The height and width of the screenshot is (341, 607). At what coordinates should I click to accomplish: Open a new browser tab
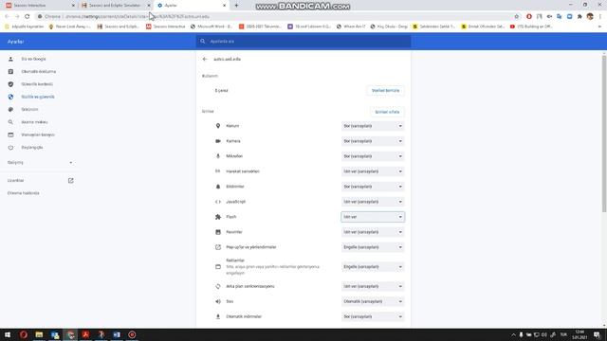click(236, 6)
